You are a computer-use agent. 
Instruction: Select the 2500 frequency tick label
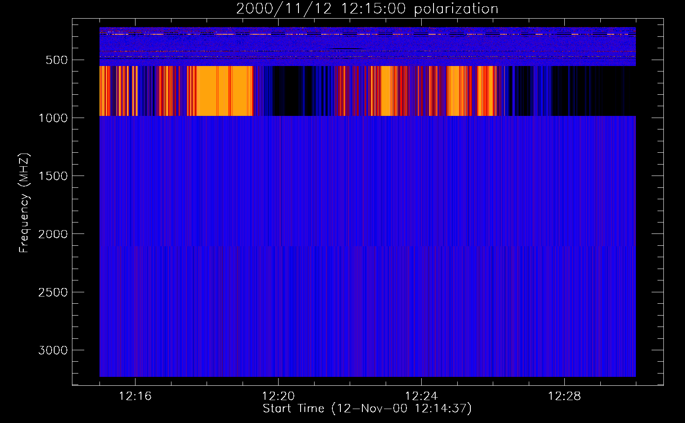(53, 293)
